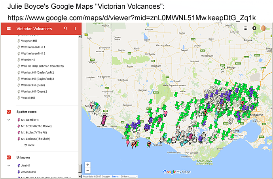Click the purple pin icon beside Amanda Hill
This screenshot has height=179, width=273.
click(x=19, y=172)
